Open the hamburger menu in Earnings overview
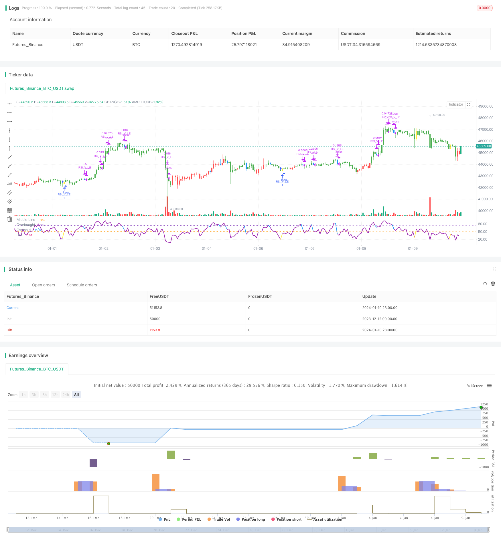This screenshot has height=541, width=501. coord(489,386)
